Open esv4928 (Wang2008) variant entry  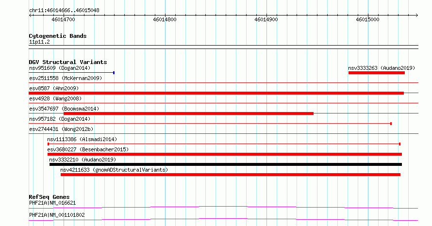click(x=55, y=98)
